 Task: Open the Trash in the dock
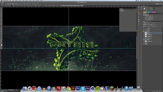(x=138, y=88)
